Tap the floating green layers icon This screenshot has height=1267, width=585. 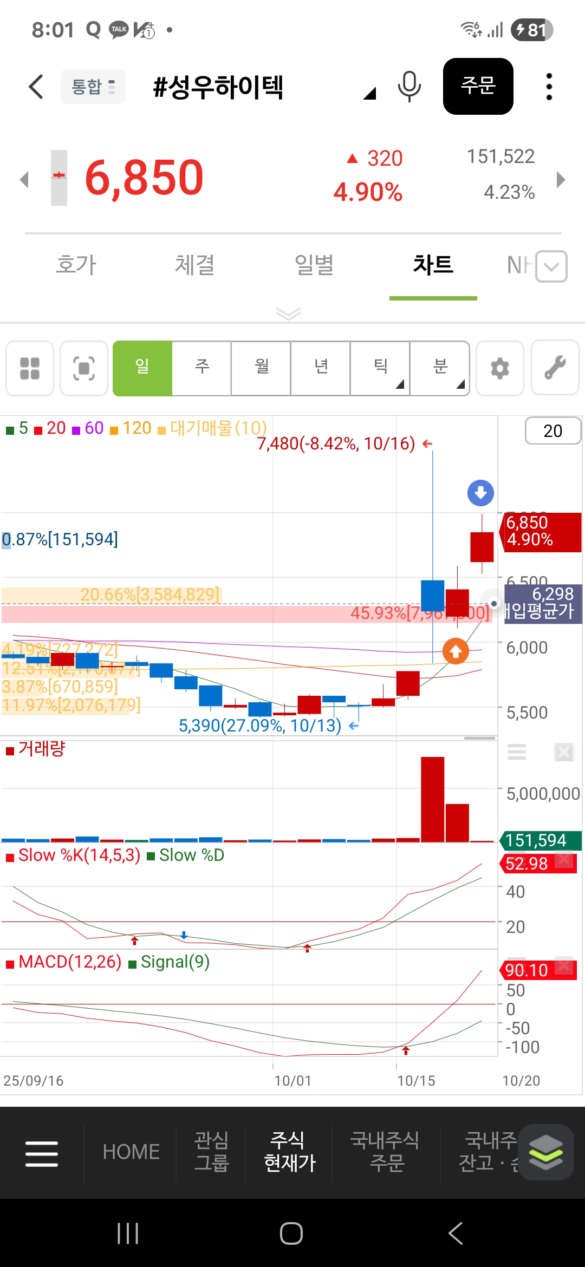(x=545, y=1152)
